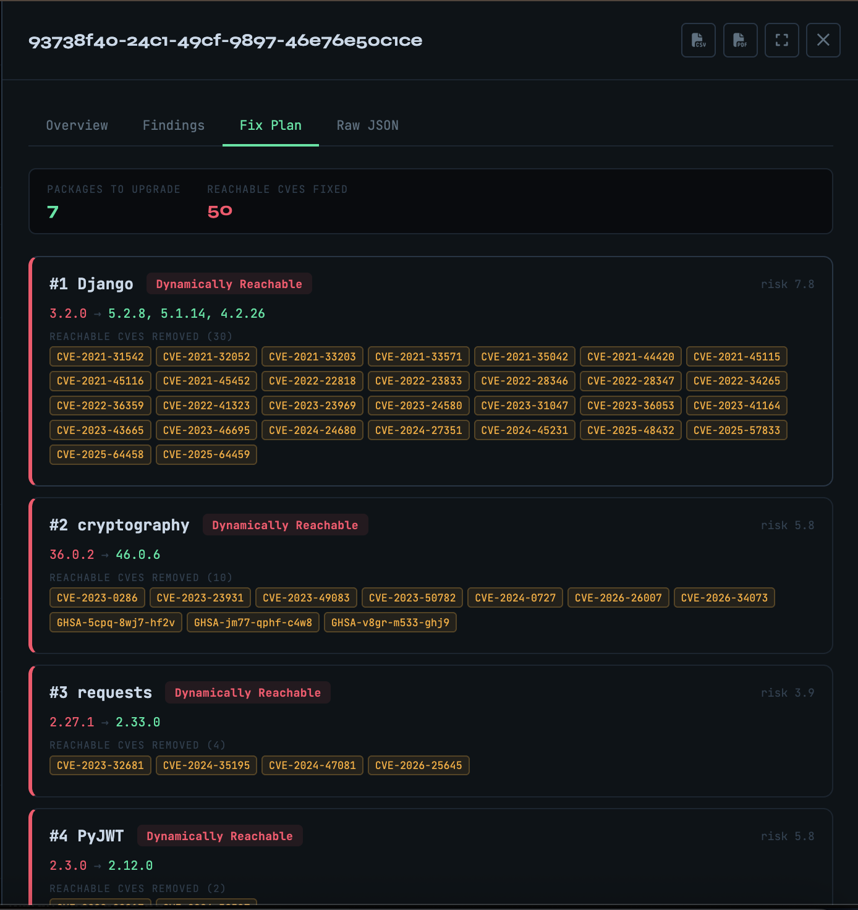Select the #2 cryptography heading
The height and width of the screenshot is (910, 858).
pyautogui.click(x=119, y=525)
